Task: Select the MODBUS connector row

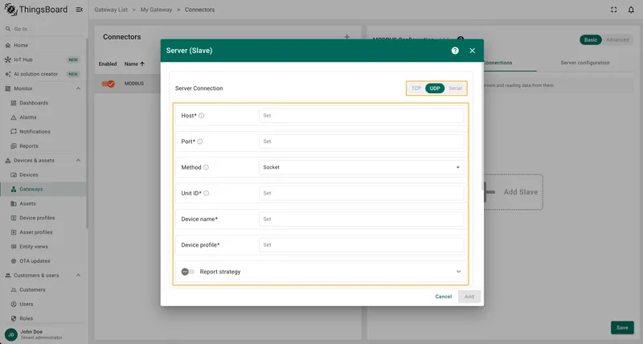Action: pyautogui.click(x=129, y=84)
